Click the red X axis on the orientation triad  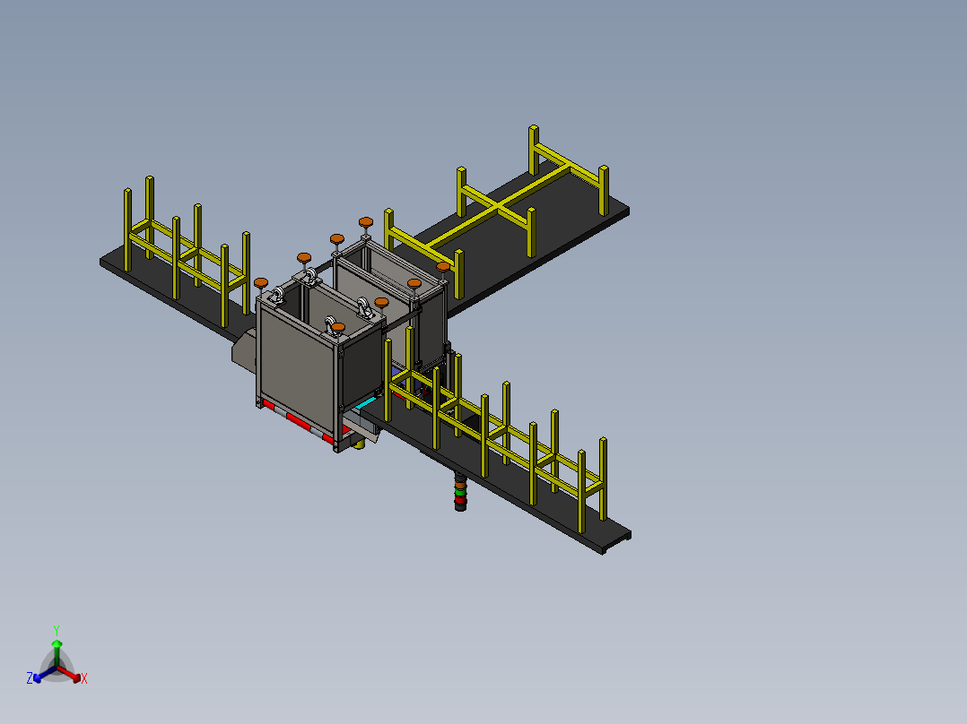pos(70,674)
